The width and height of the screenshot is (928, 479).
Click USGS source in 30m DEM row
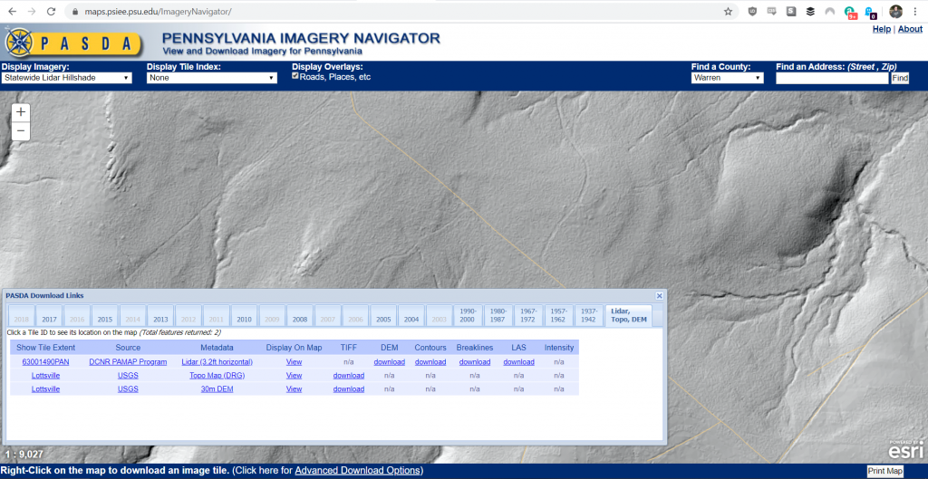pyautogui.click(x=128, y=389)
